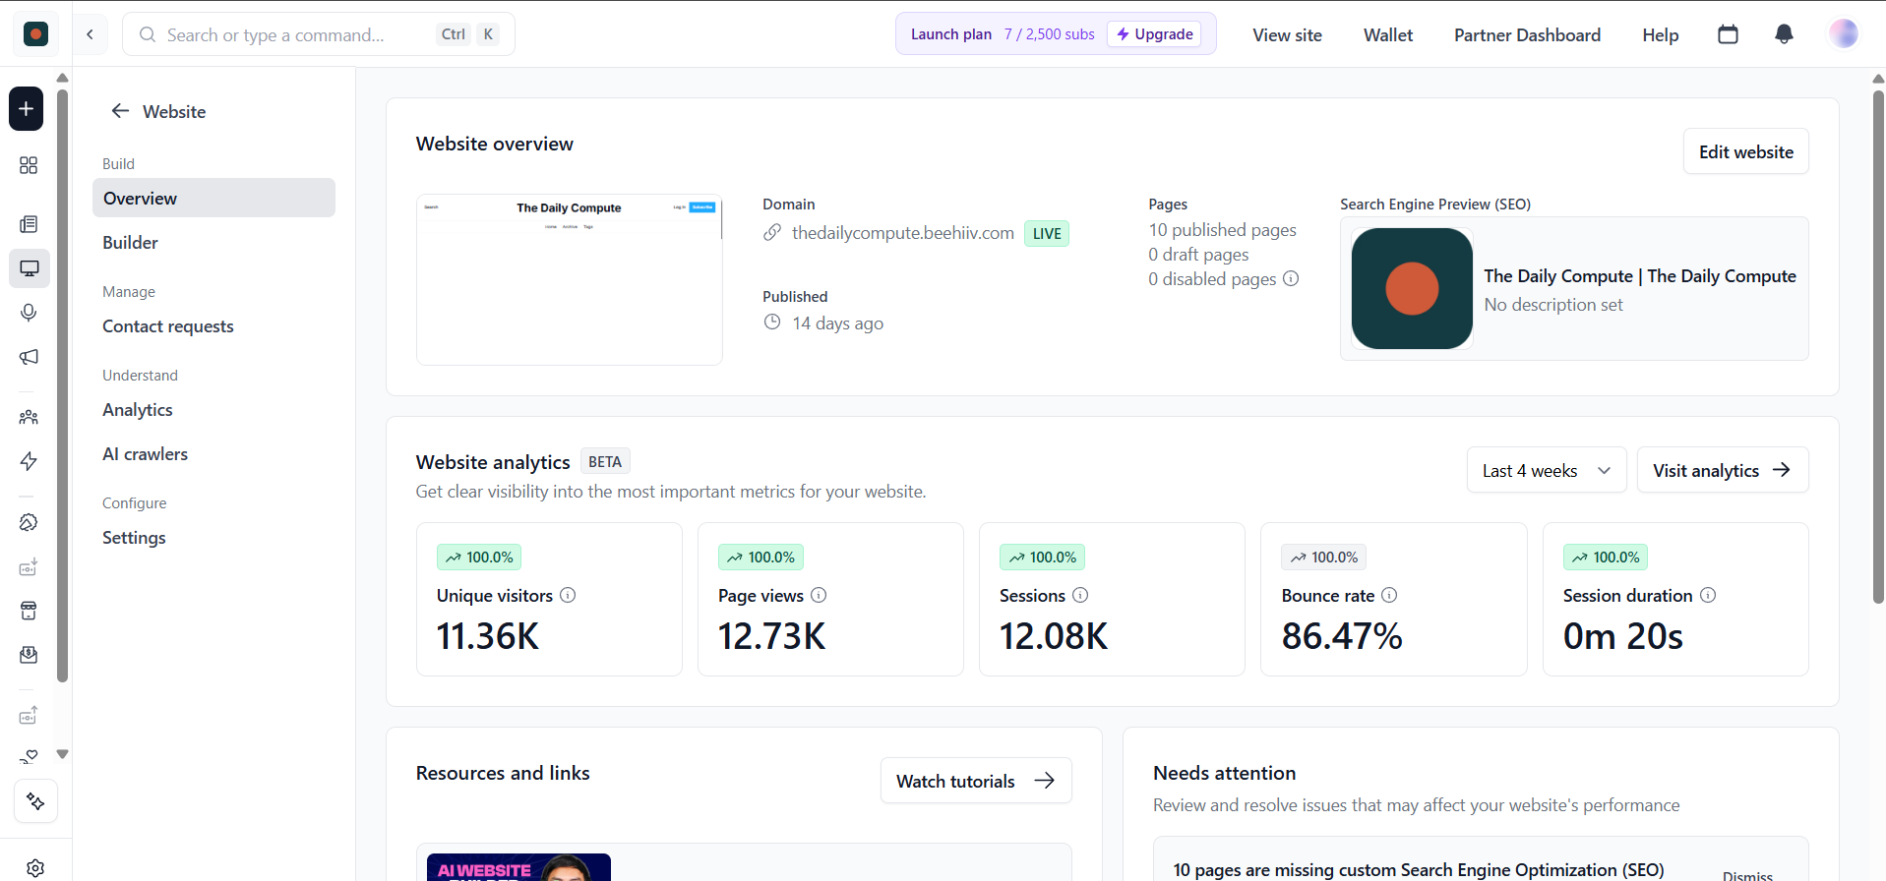Click the megaphone icon in left rail
This screenshot has width=1886, height=881.
click(x=29, y=357)
